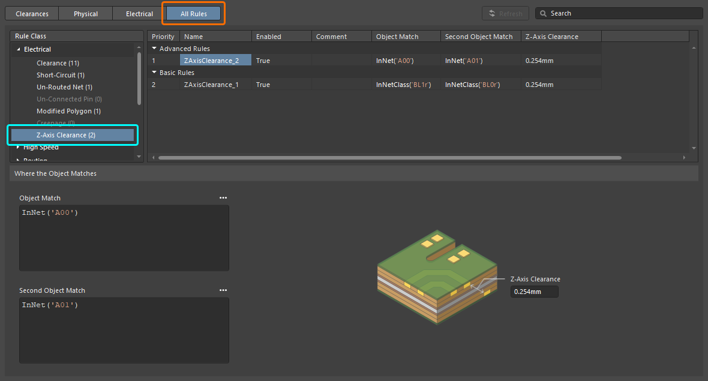Select the ZAxisClearance_1 rule row
The width and height of the screenshot is (708, 381).
tap(211, 85)
